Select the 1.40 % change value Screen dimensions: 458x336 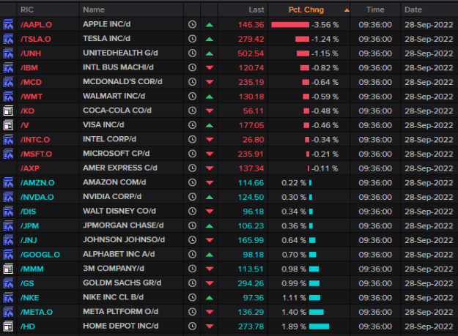click(294, 312)
